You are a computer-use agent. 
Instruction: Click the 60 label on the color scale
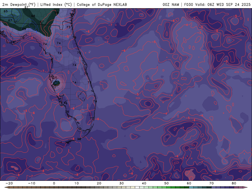[189, 183]
